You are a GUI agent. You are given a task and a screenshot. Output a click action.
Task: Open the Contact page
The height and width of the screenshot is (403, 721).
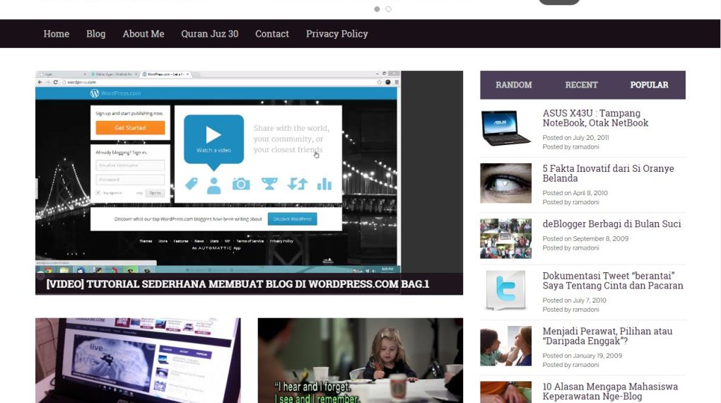click(271, 34)
